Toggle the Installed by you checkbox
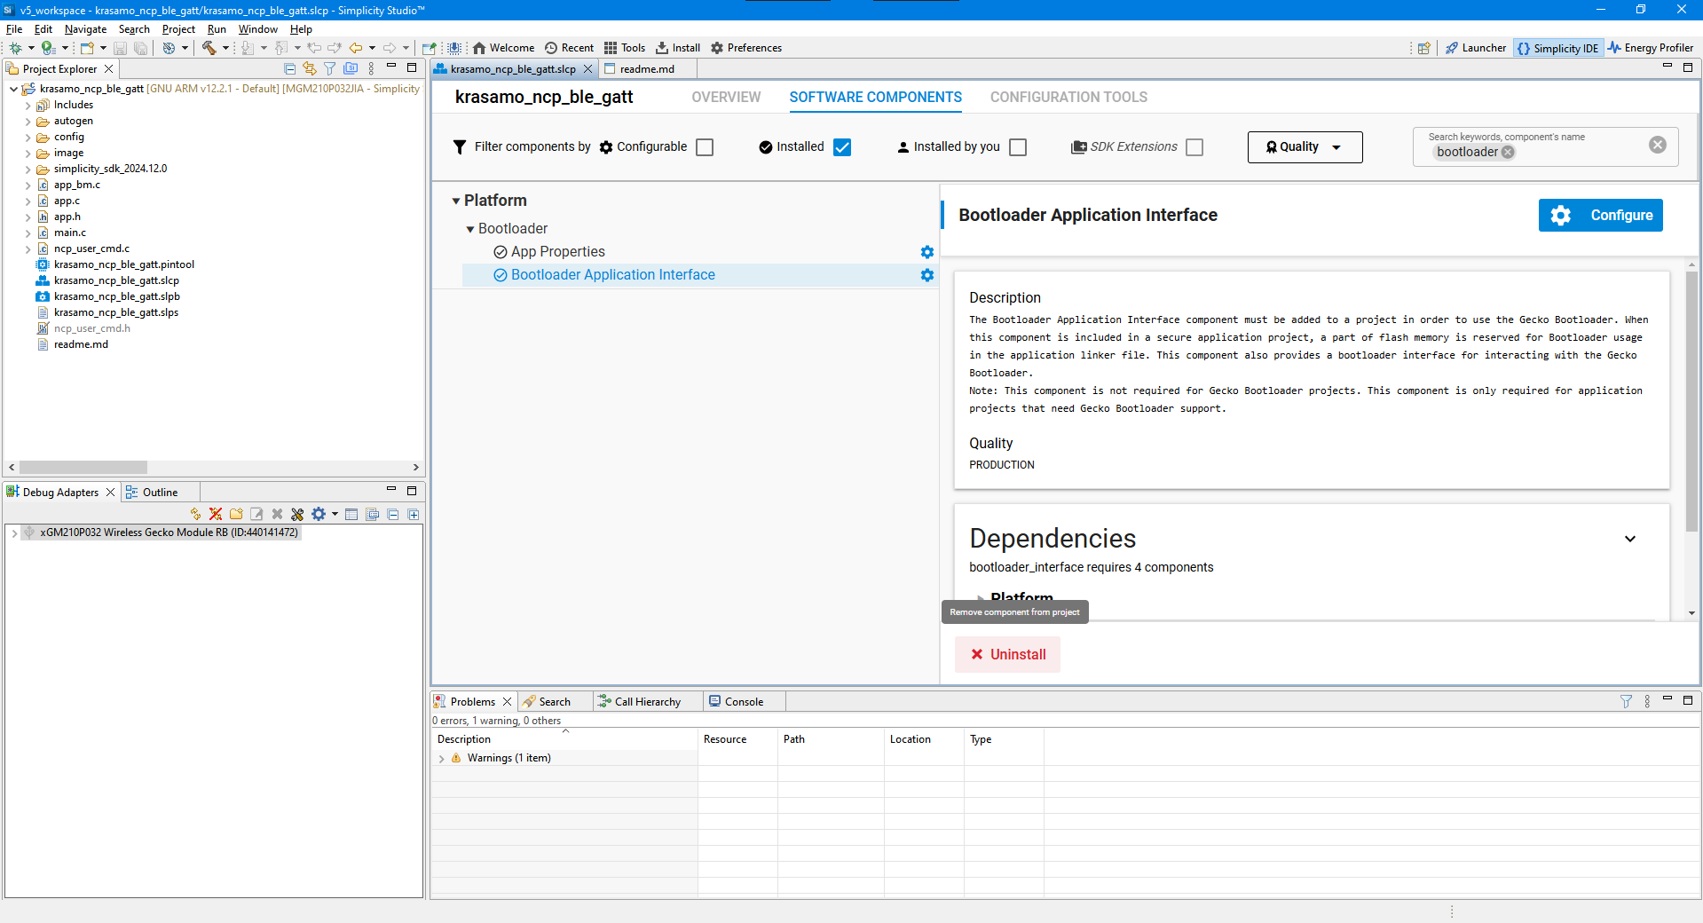The height and width of the screenshot is (923, 1703). tap(1018, 147)
